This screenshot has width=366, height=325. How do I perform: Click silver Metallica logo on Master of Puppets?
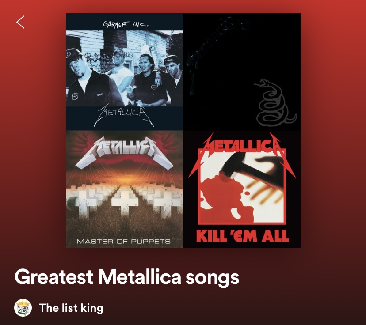pos(124,151)
